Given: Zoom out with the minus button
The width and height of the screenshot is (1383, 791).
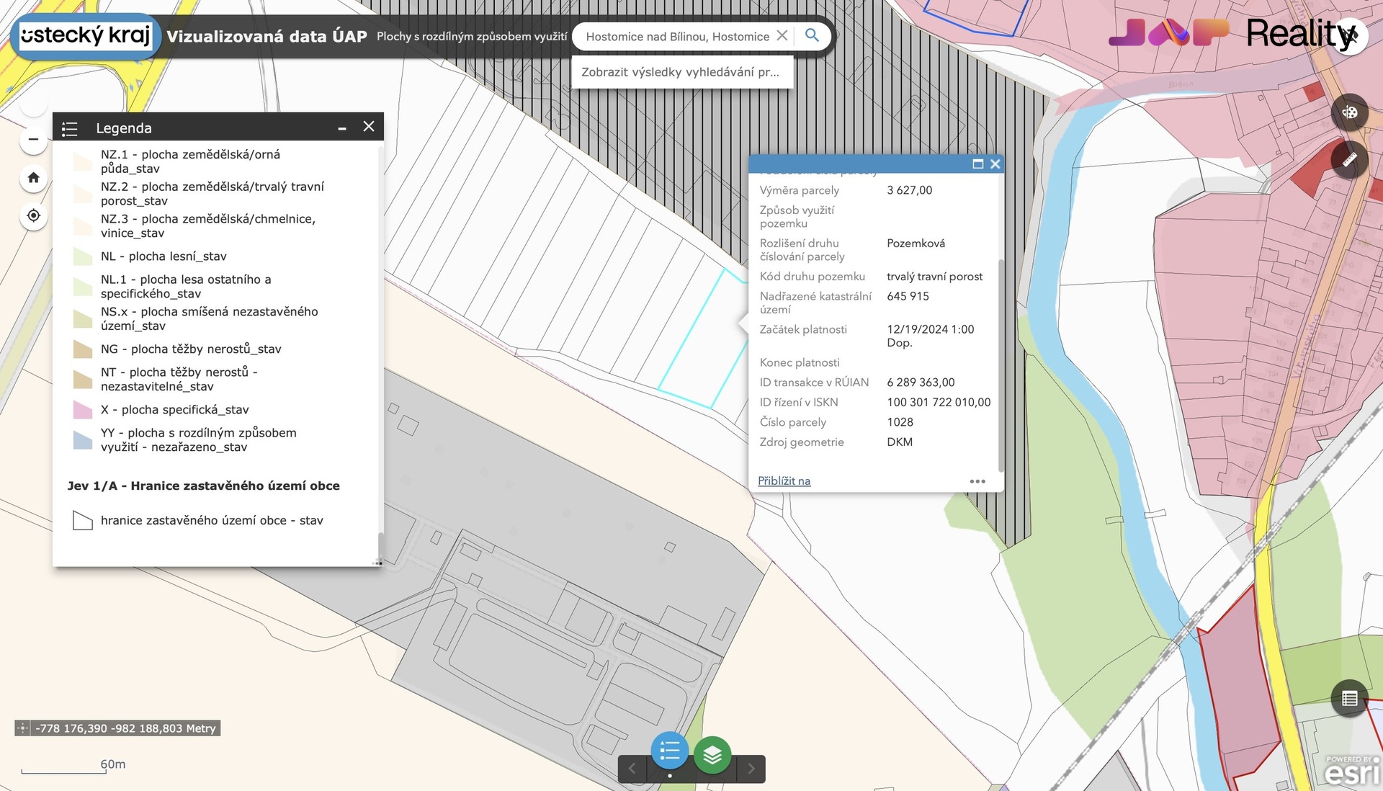Looking at the screenshot, I should 33,139.
